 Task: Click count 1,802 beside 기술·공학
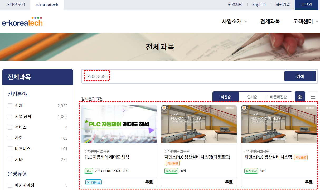(62, 117)
